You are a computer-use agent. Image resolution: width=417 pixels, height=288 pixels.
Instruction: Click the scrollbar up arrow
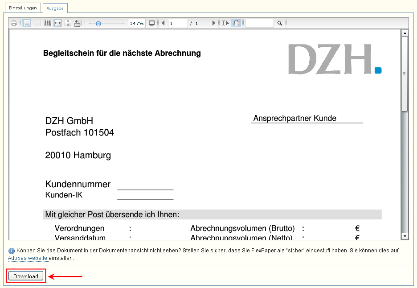tap(405, 33)
